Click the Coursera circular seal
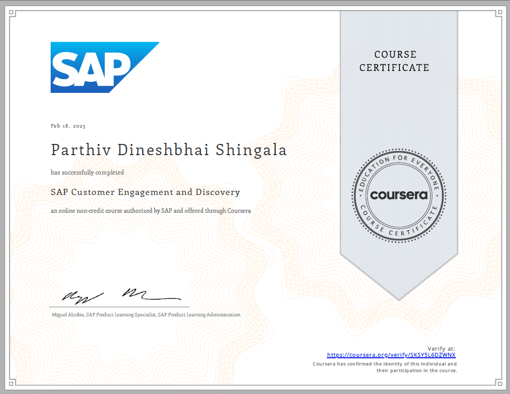 pos(399,195)
